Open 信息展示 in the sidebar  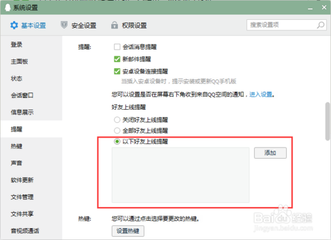pyautogui.click(x=31, y=112)
